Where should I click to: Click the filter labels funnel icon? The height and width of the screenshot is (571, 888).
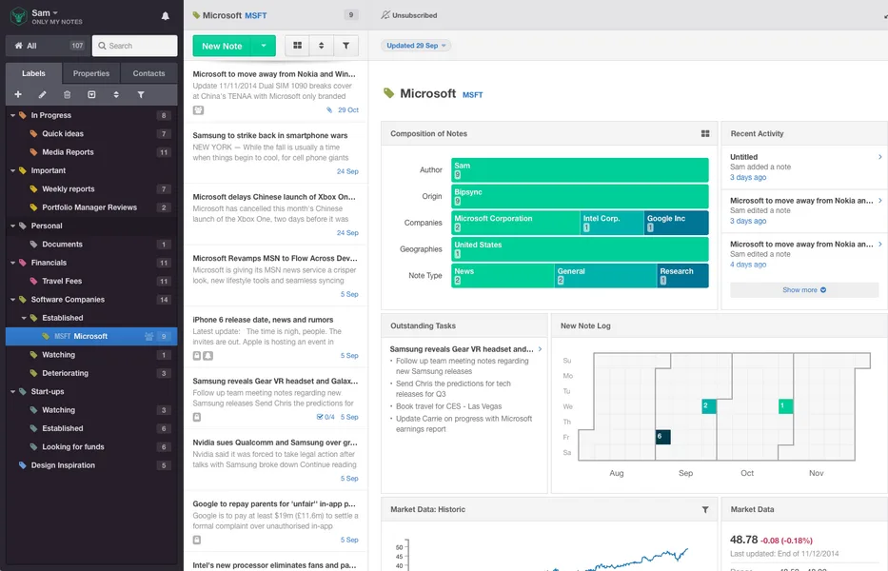[141, 94]
